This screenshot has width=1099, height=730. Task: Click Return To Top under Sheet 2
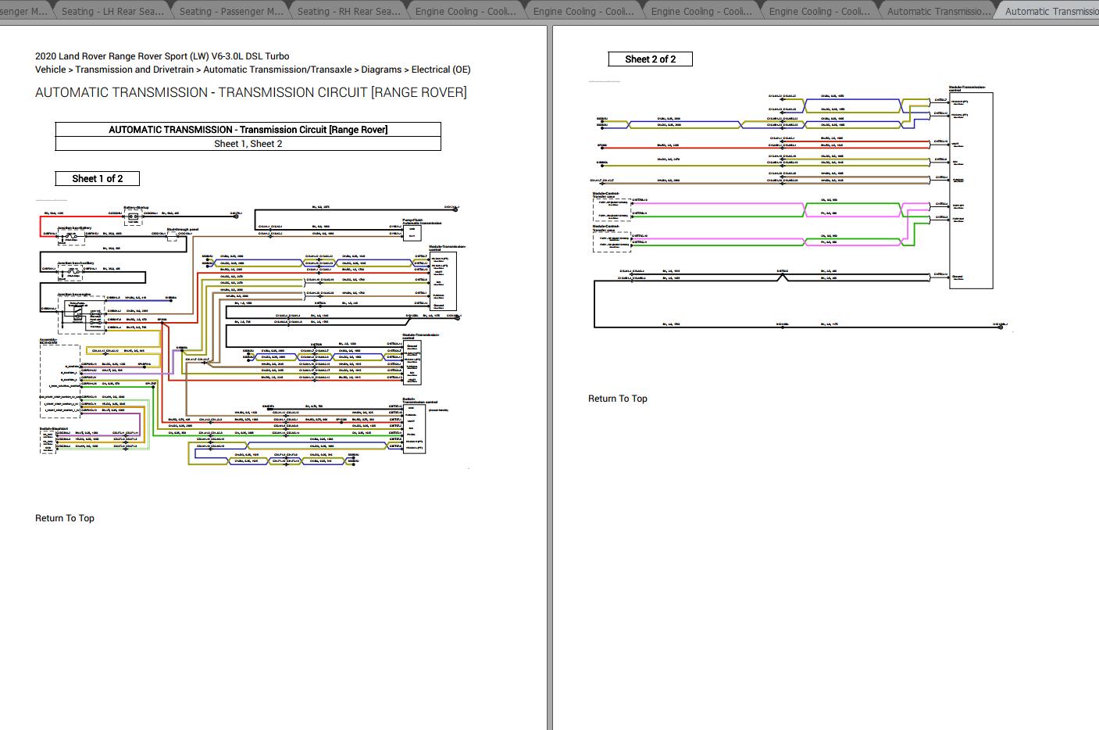(617, 398)
